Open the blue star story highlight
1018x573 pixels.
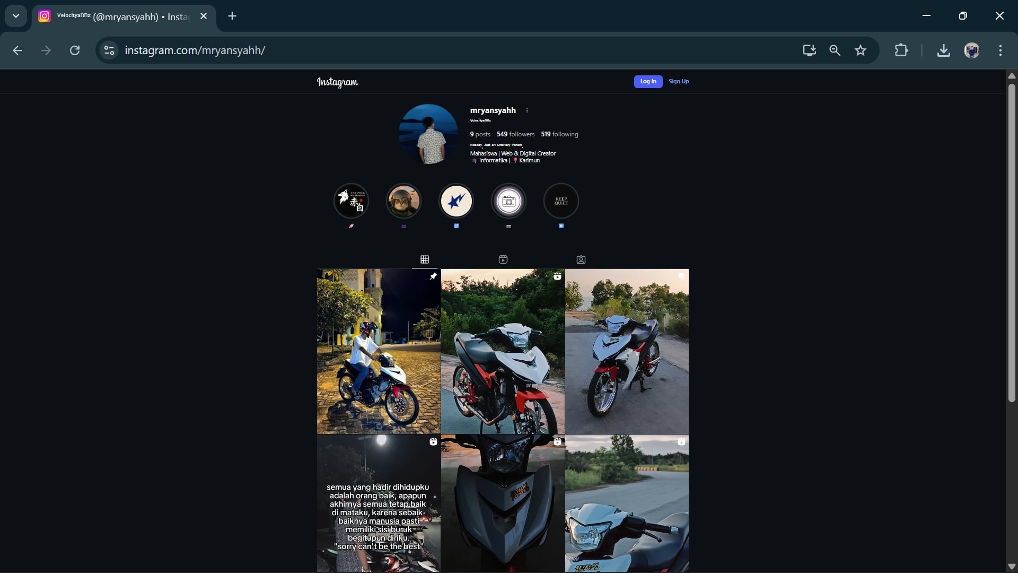click(x=456, y=201)
